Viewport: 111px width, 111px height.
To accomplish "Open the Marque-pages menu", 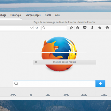I will click(x=33, y=15).
